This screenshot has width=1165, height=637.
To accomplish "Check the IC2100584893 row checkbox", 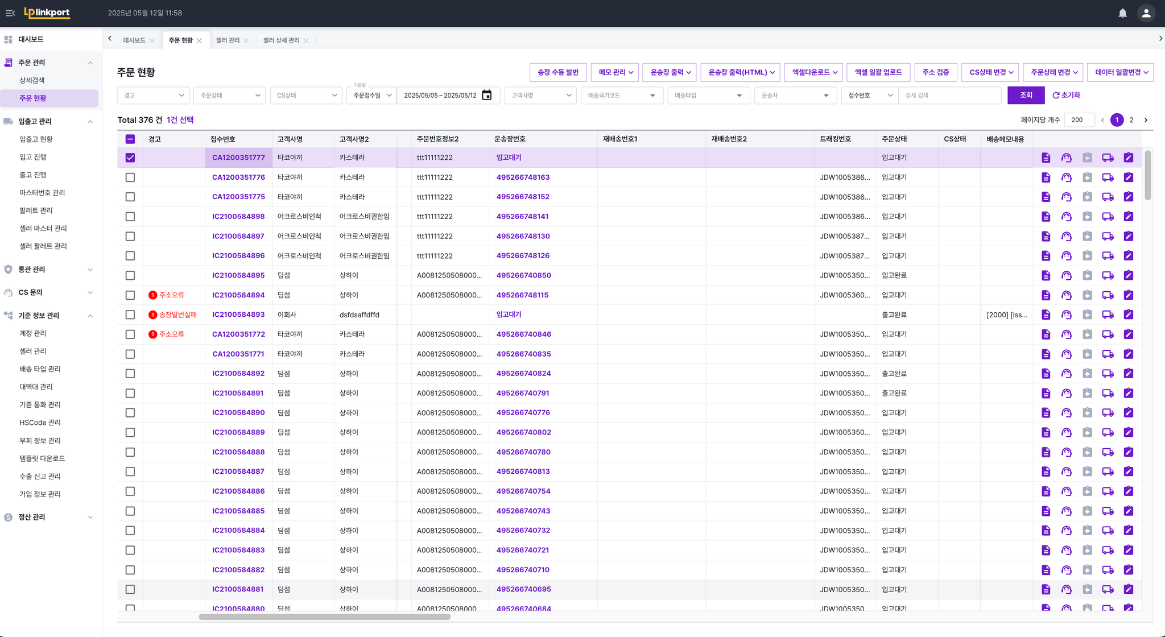I will pyautogui.click(x=130, y=315).
